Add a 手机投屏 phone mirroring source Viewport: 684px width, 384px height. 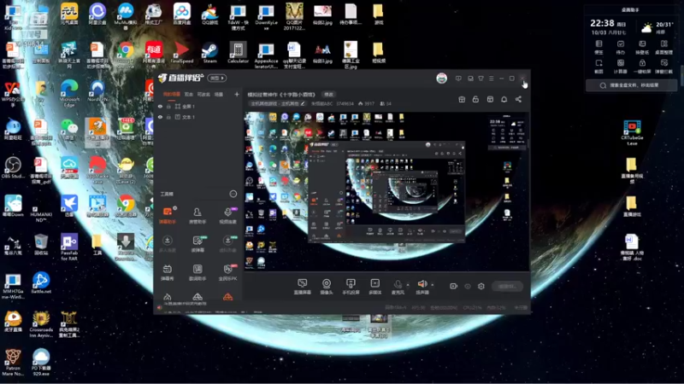[351, 287]
